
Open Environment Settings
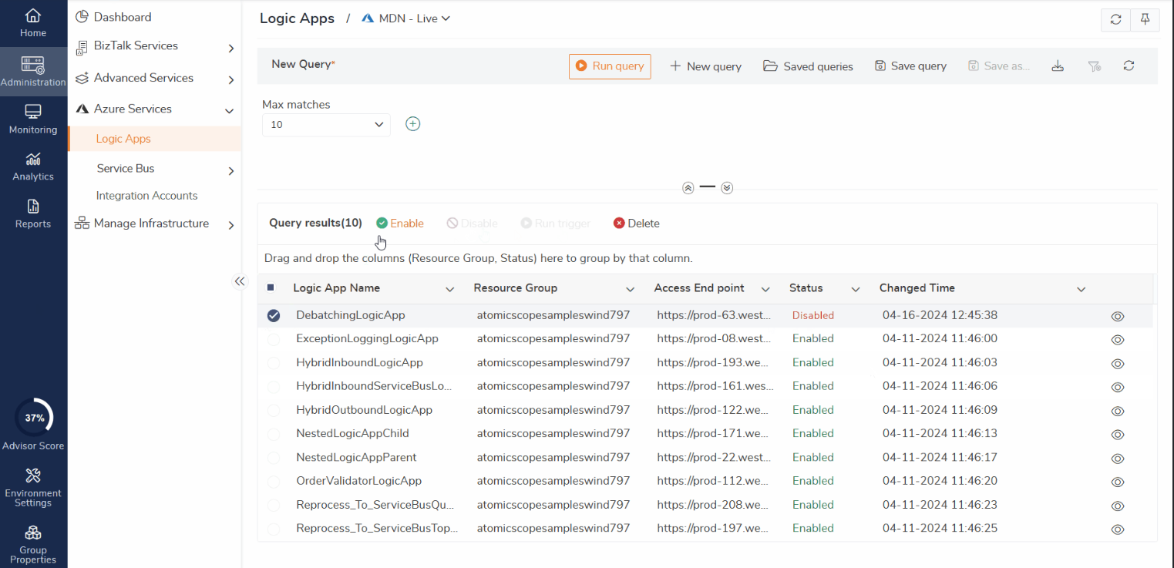pyautogui.click(x=33, y=487)
